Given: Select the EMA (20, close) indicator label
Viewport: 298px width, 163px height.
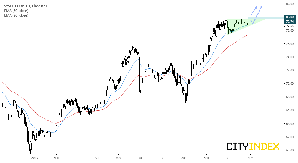Looking at the screenshot, I should click(16, 15).
